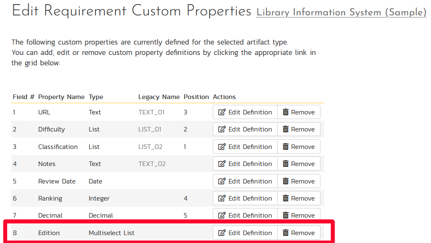Click the trash icon for Classification
The image size is (431, 243).
286,147
